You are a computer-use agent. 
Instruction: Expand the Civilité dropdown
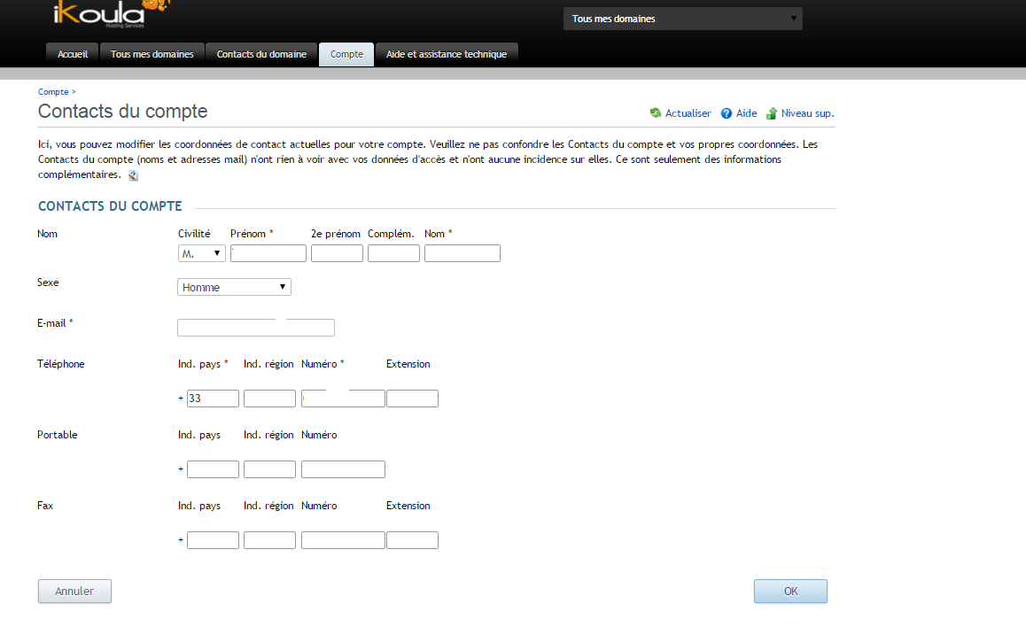coord(201,253)
